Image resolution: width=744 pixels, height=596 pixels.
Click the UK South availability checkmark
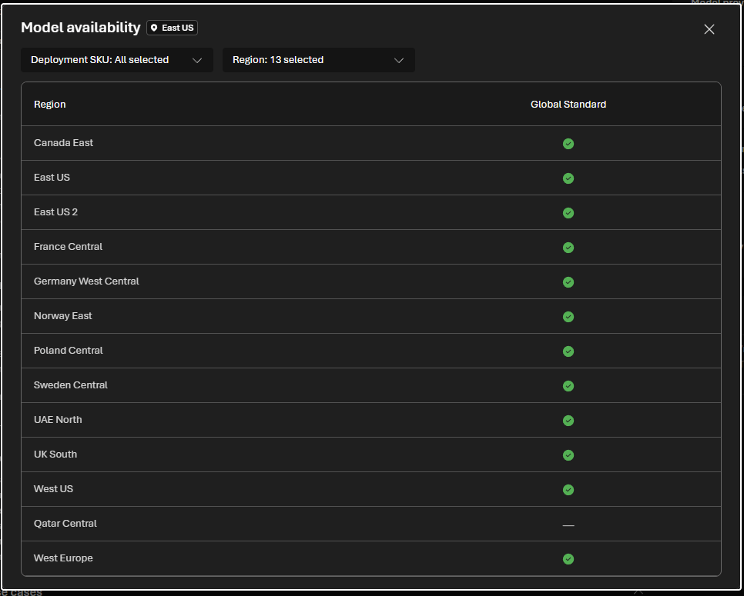click(568, 454)
